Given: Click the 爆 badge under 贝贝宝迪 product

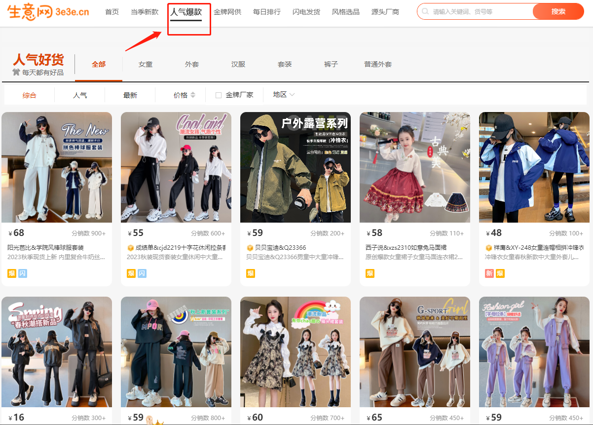Looking at the screenshot, I should 250,273.
